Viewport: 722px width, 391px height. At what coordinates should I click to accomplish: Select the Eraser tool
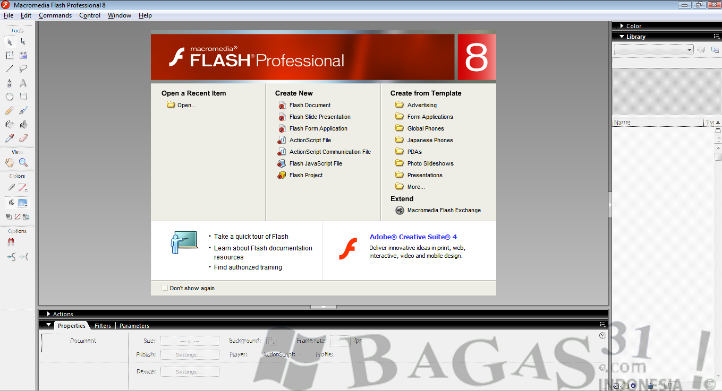23,138
